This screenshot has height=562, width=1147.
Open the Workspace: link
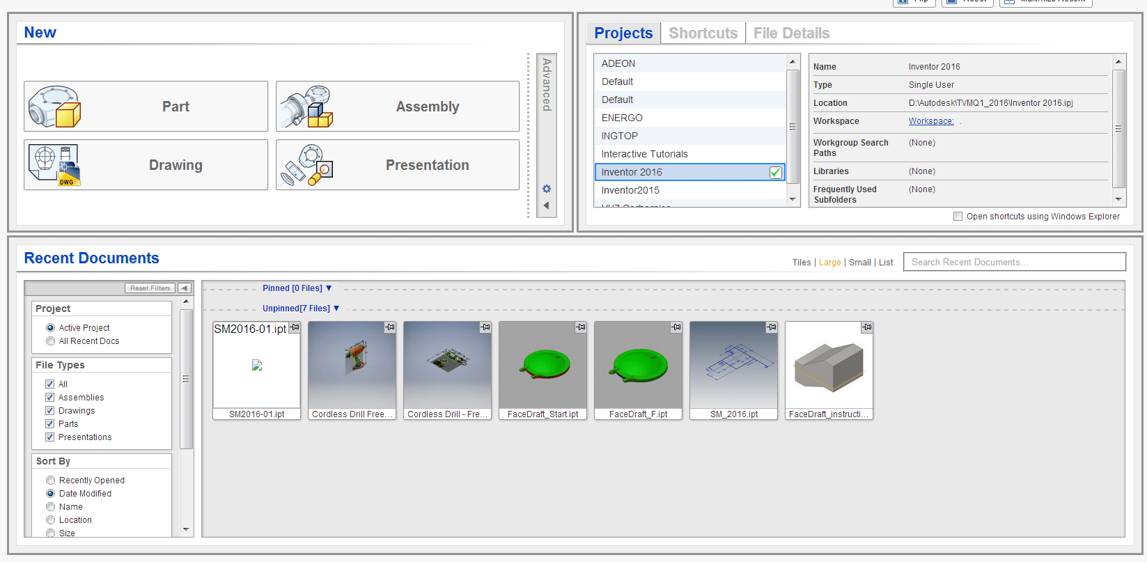pyautogui.click(x=931, y=121)
